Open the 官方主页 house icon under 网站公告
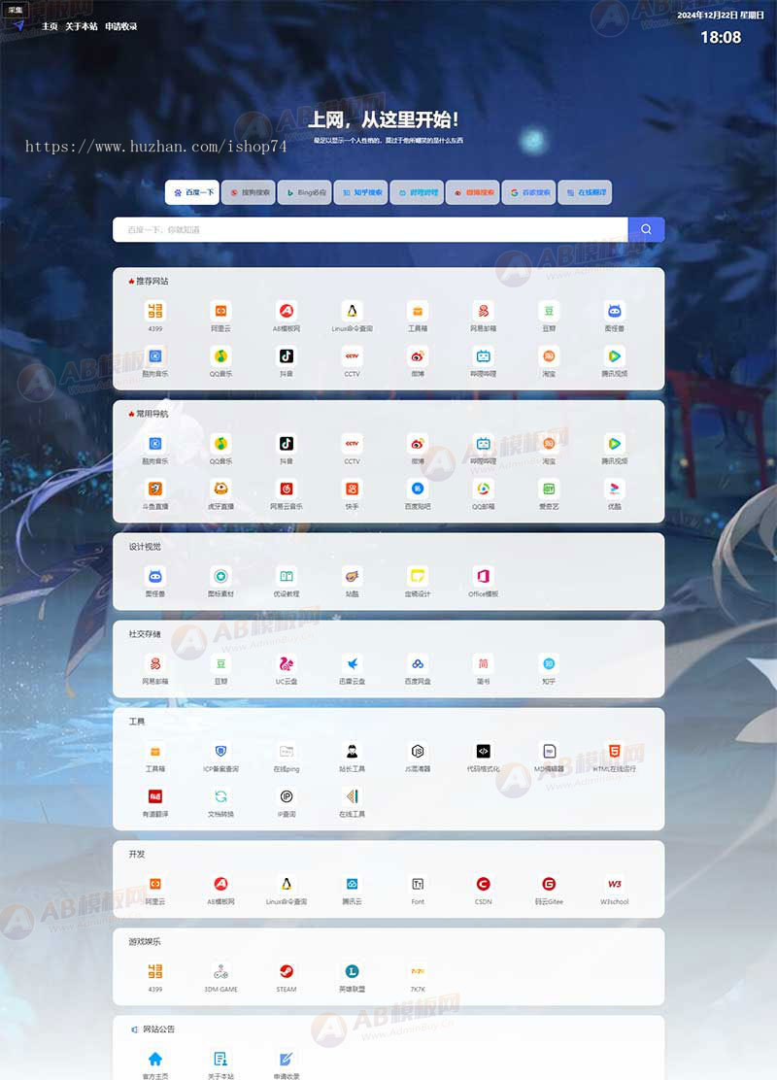777x1080 pixels. (155, 1059)
